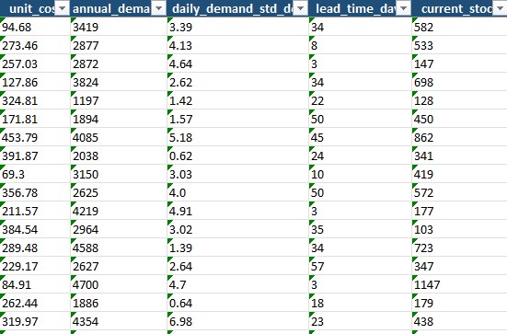507x334 pixels.
Task: Open the annual_demand column filter dropdown
Action: 159,8
